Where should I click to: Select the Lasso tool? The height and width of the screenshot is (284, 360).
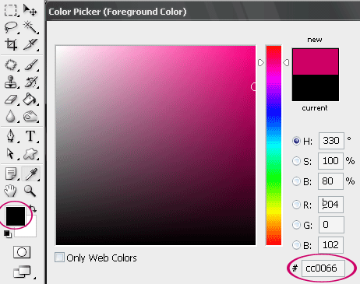pos(11,27)
